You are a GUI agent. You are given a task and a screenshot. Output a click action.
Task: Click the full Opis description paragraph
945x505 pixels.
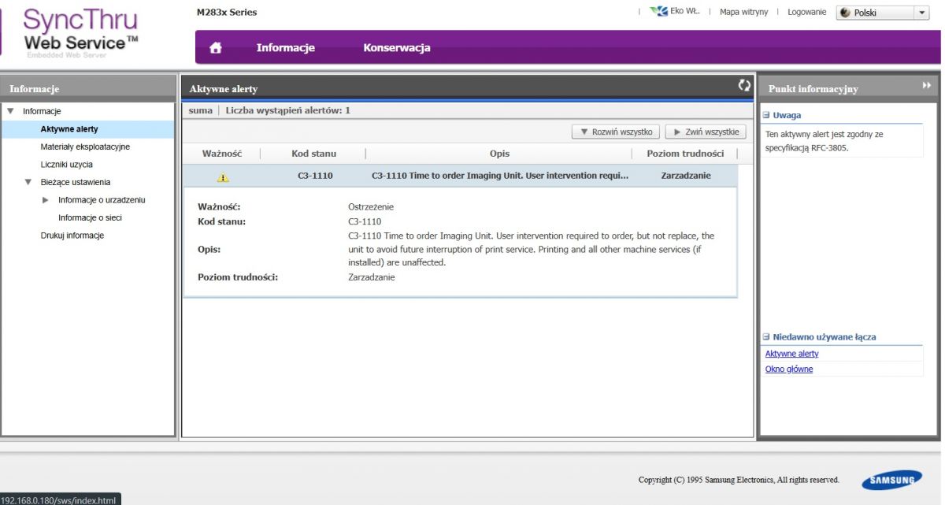[532, 249]
